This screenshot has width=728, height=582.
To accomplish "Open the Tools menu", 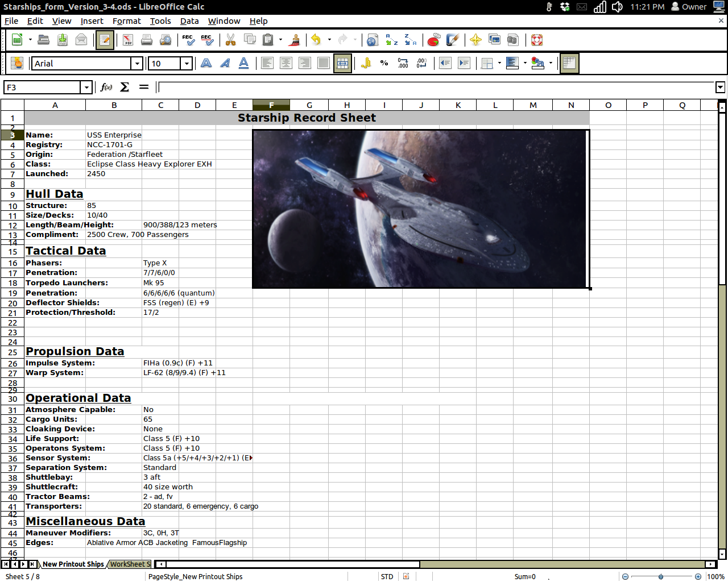I will point(160,21).
